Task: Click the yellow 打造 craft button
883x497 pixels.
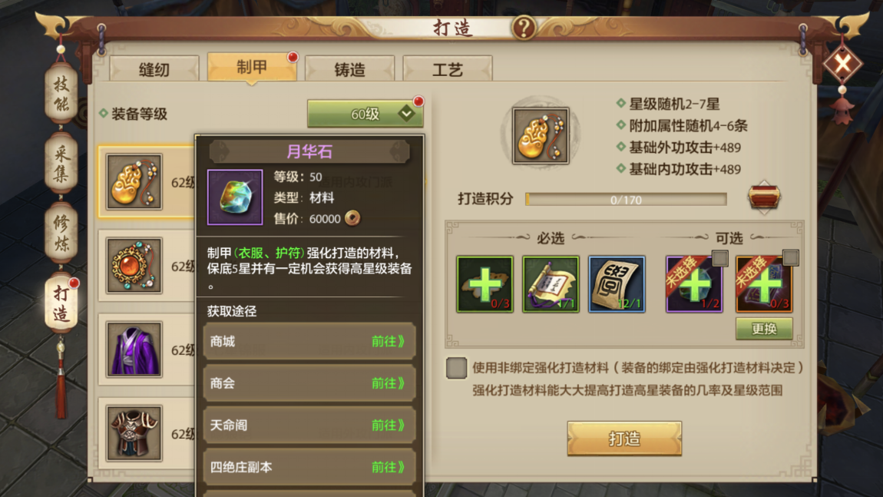Action: 624,439
